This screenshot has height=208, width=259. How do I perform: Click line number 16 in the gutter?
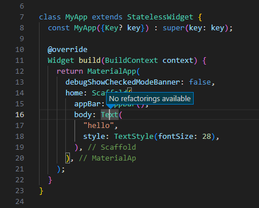(x=19, y=115)
